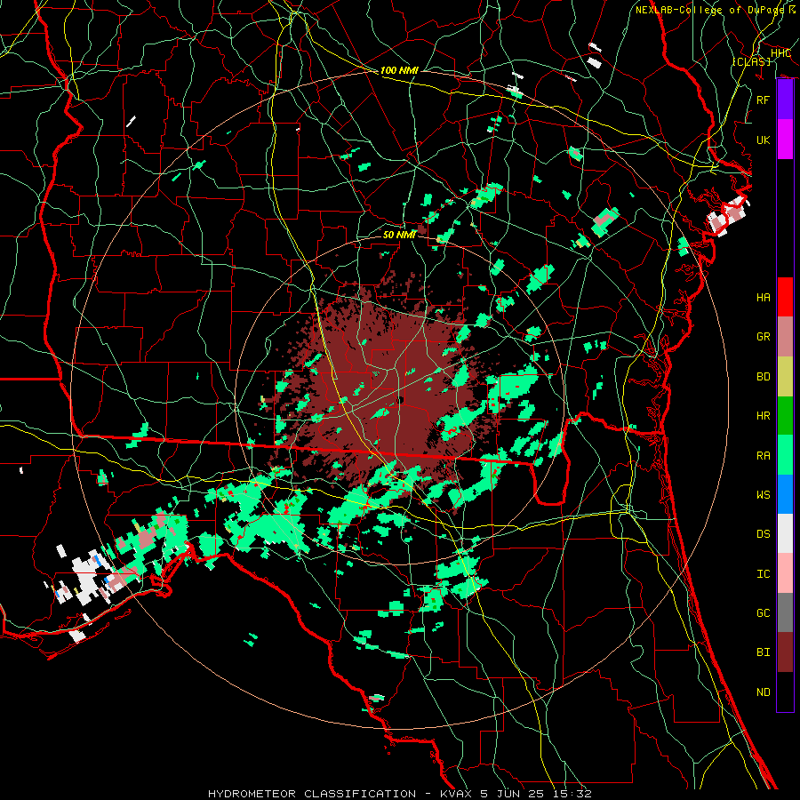Click the 'BI' legend label
Viewport: 800px width, 800px height.
[763, 652]
